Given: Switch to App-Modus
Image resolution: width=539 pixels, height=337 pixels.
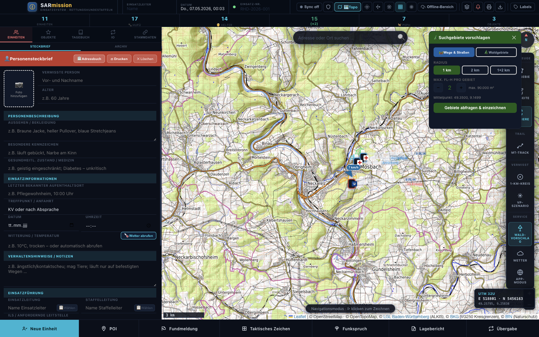Looking at the screenshot, I should click(x=520, y=276).
